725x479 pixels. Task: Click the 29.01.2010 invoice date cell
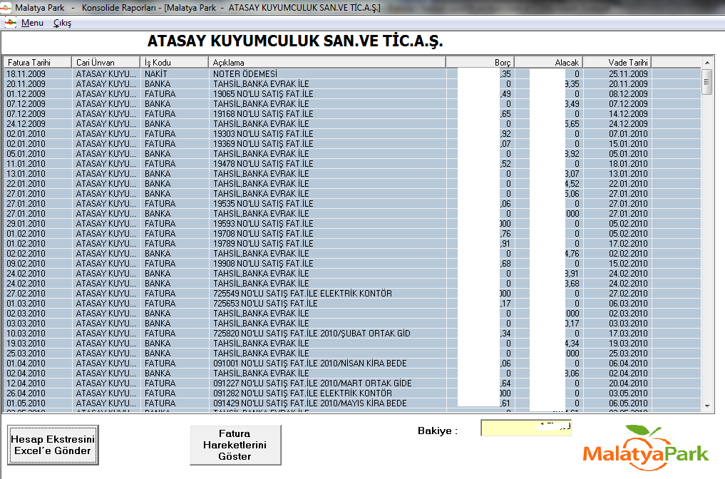point(38,223)
